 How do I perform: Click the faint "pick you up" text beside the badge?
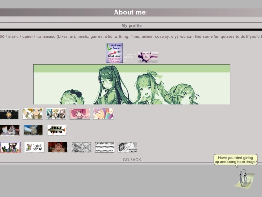pyautogui.click(x=130, y=56)
